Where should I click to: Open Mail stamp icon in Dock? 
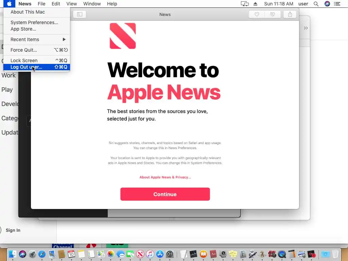[x=52, y=254]
